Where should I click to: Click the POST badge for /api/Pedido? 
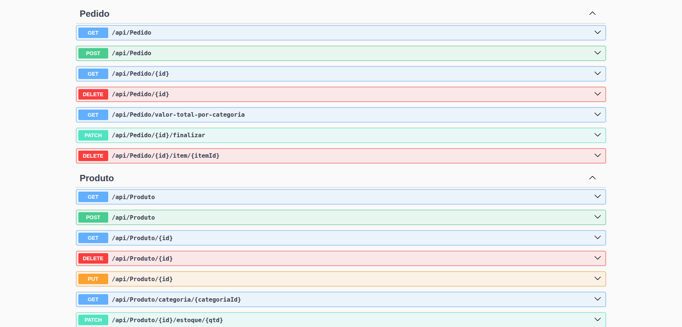click(x=93, y=53)
